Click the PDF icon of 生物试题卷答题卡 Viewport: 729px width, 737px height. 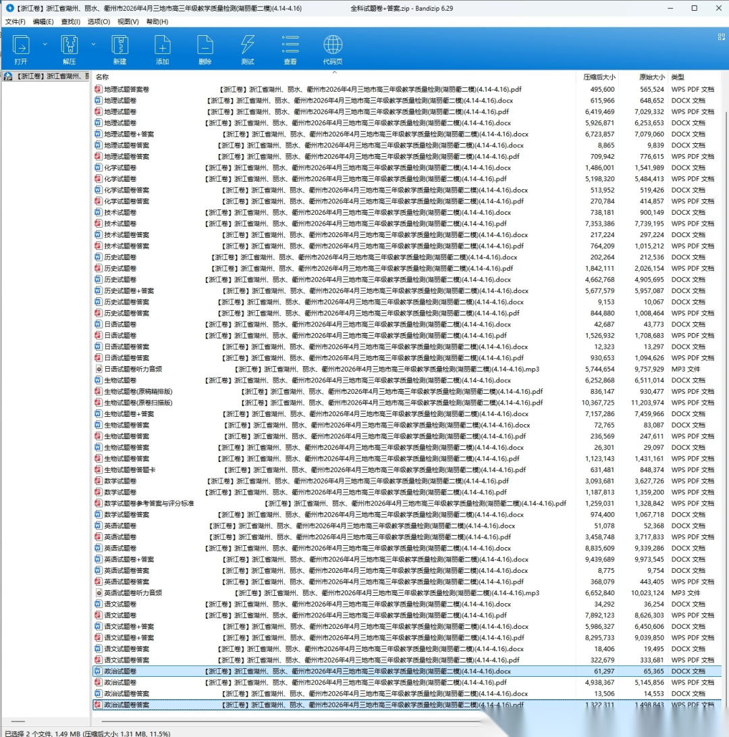[98, 469]
